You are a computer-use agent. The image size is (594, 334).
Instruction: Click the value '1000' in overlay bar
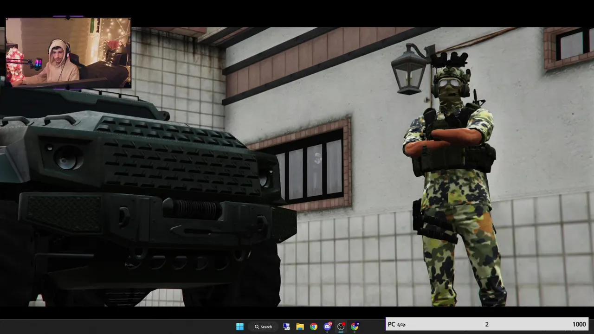(579, 324)
